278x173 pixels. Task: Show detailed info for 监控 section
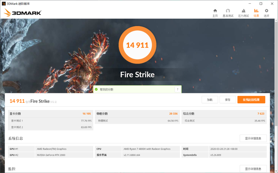pyautogui.click(x=253, y=168)
